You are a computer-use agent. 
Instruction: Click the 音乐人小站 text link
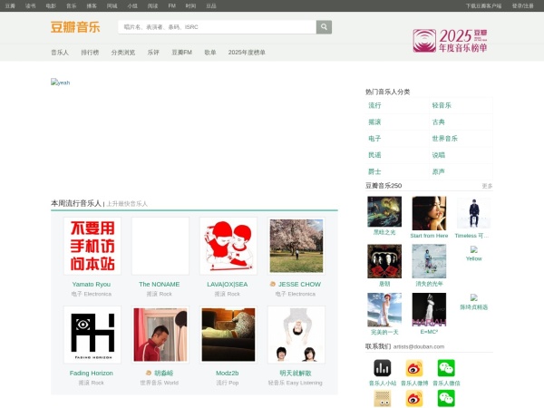[383, 383]
